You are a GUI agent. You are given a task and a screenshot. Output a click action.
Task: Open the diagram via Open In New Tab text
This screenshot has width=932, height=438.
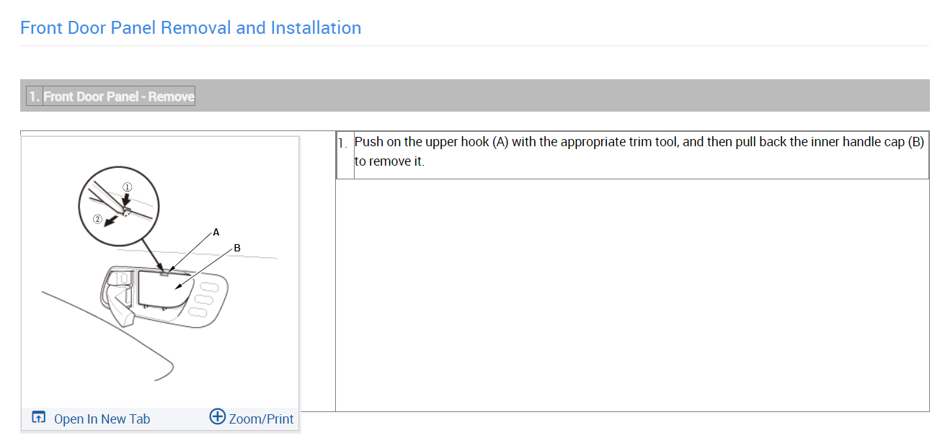pyautogui.click(x=102, y=419)
